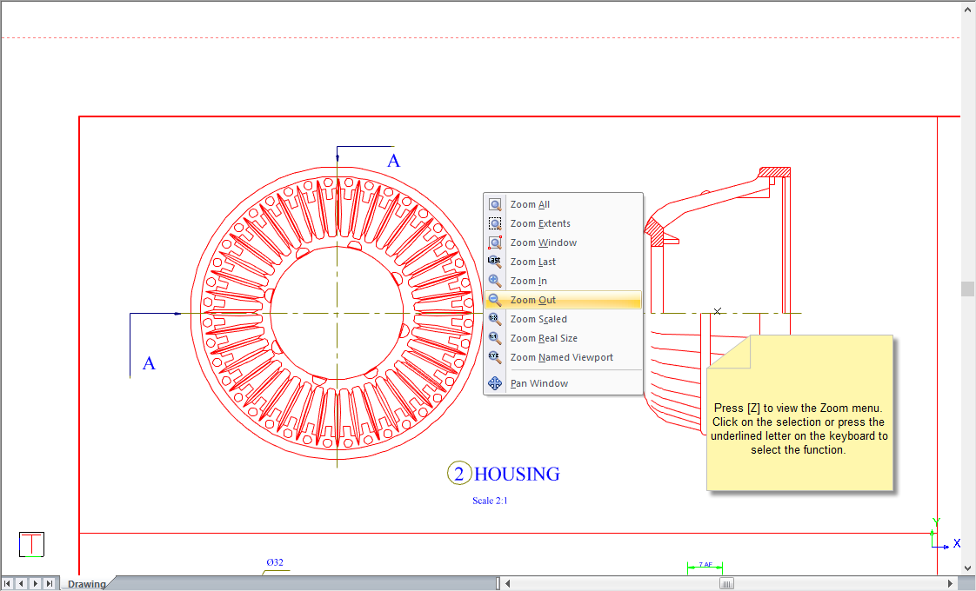Click the Zoom In plus magnifier icon
Screen dimensions: 976x591
click(495, 282)
